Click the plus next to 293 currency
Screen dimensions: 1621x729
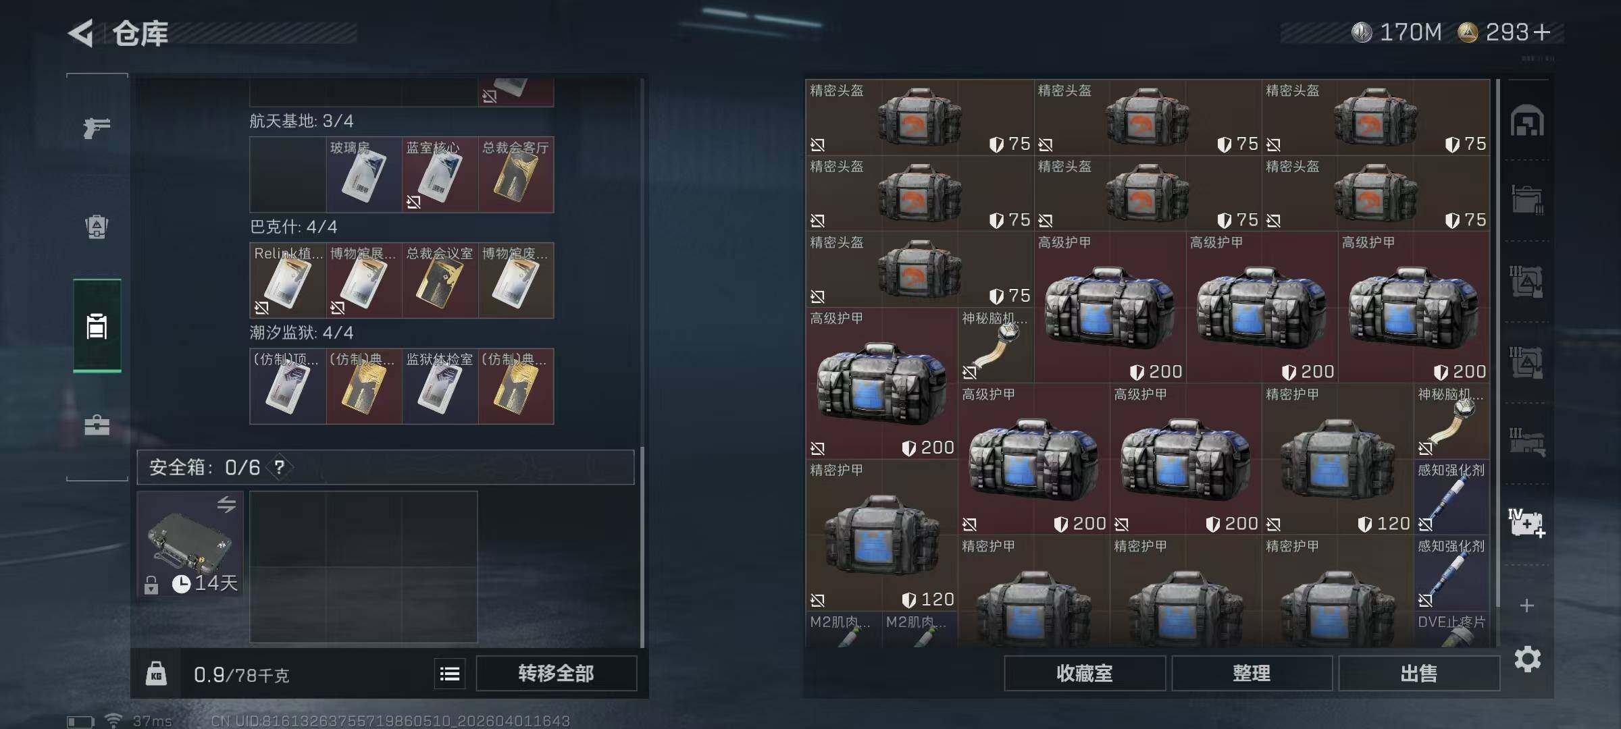[x=1542, y=32]
